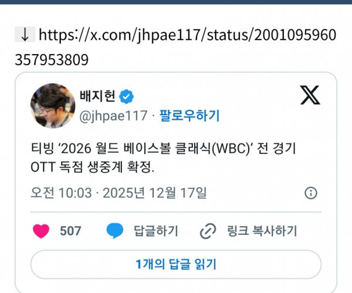This screenshot has height=293, width=352.
Task: Click the display name 배지현
Action: pos(97,96)
